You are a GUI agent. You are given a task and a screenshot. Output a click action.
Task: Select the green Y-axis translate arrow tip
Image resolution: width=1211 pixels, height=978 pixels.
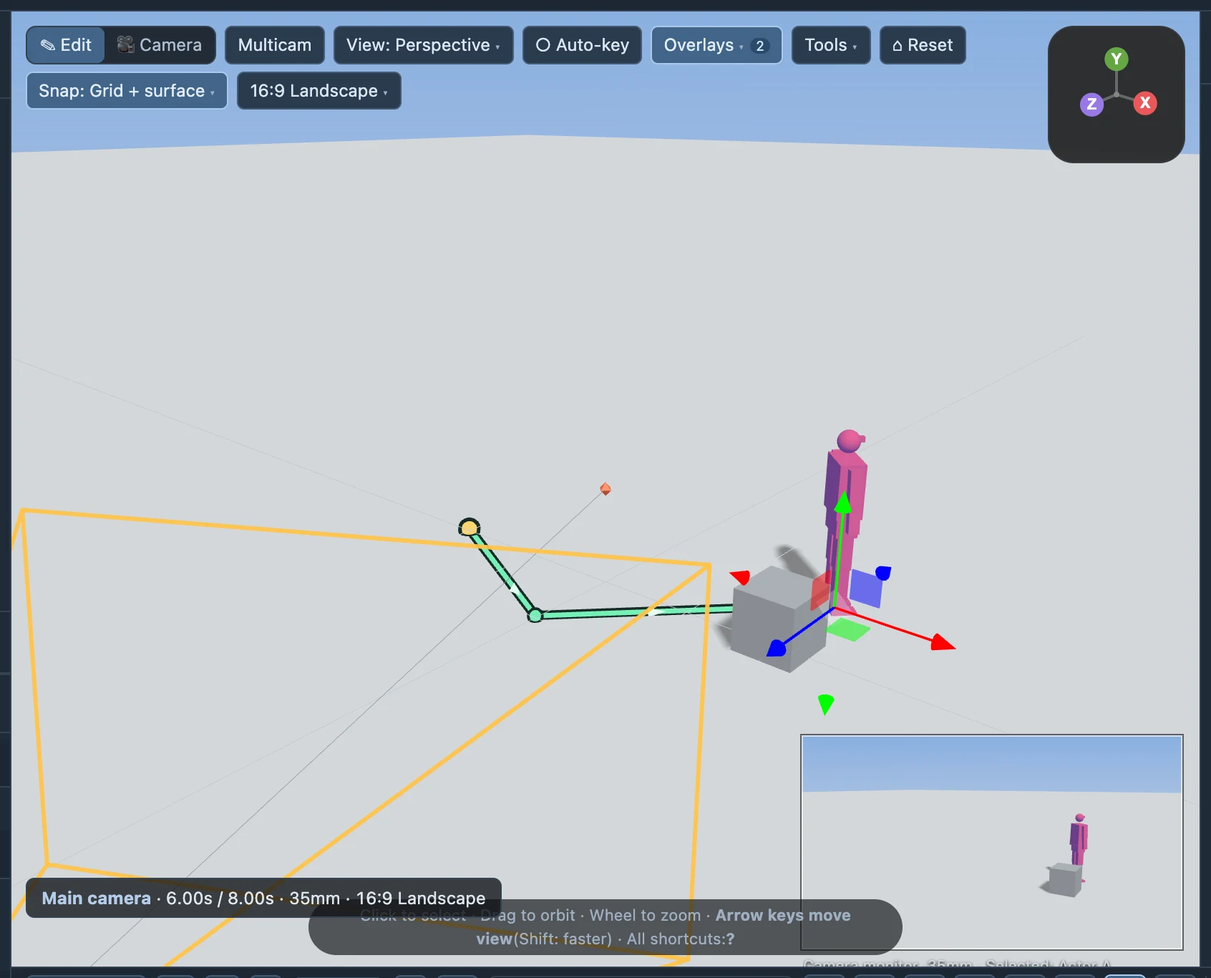[x=844, y=502]
